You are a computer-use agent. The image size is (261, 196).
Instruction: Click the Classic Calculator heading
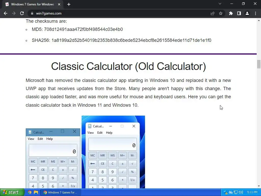(x=128, y=66)
